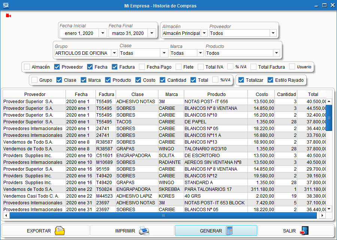Click the printer icon on IMPRIMIR
The height and width of the screenshot is (240, 337).
click(144, 231)
